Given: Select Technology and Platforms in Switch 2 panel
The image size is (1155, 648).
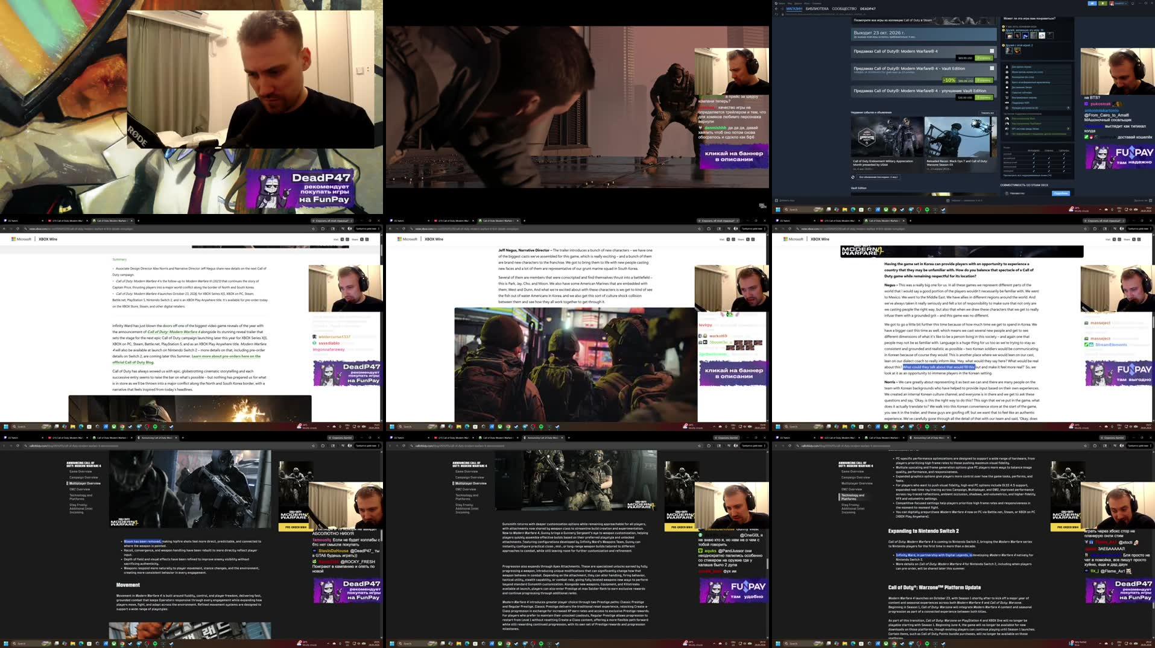Looking at the screenshot, I should [853, 497].
